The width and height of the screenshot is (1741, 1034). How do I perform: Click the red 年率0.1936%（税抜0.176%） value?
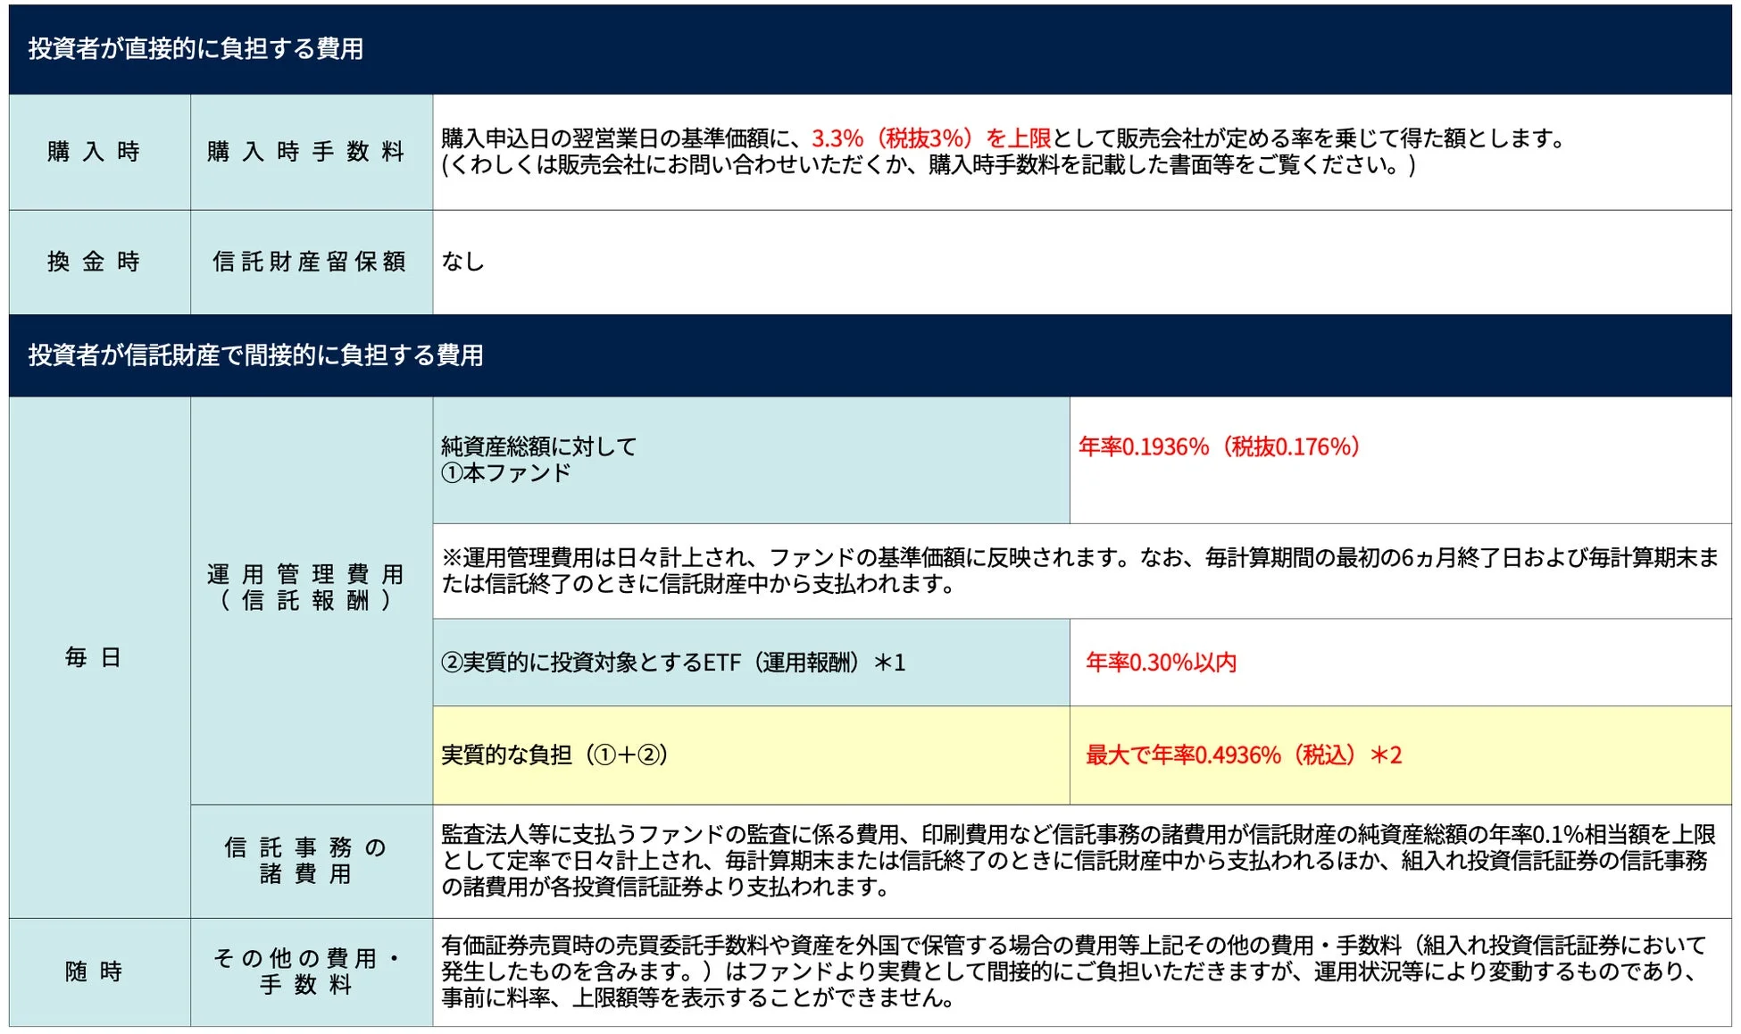[x=1223, y=446]
